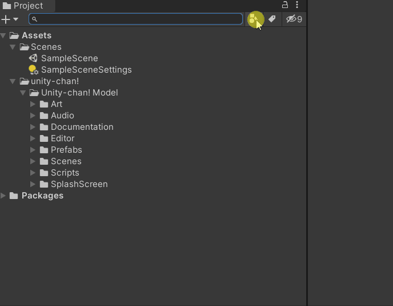This screenshot has height=306, width=393.
Task: Click the unity-chan! open folder icon
Action: click(25, 81)
